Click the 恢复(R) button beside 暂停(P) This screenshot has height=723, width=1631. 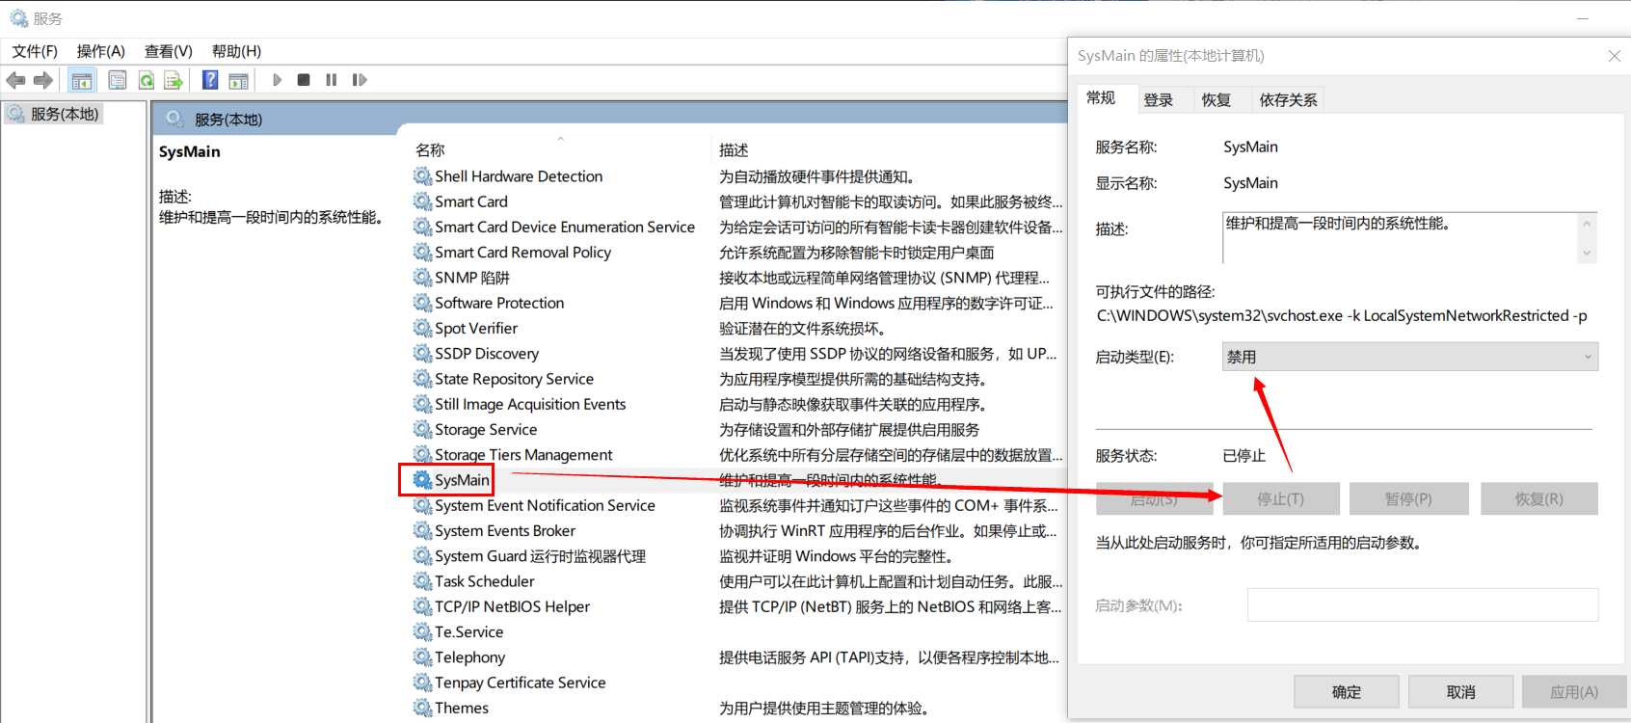point(1539,499)
